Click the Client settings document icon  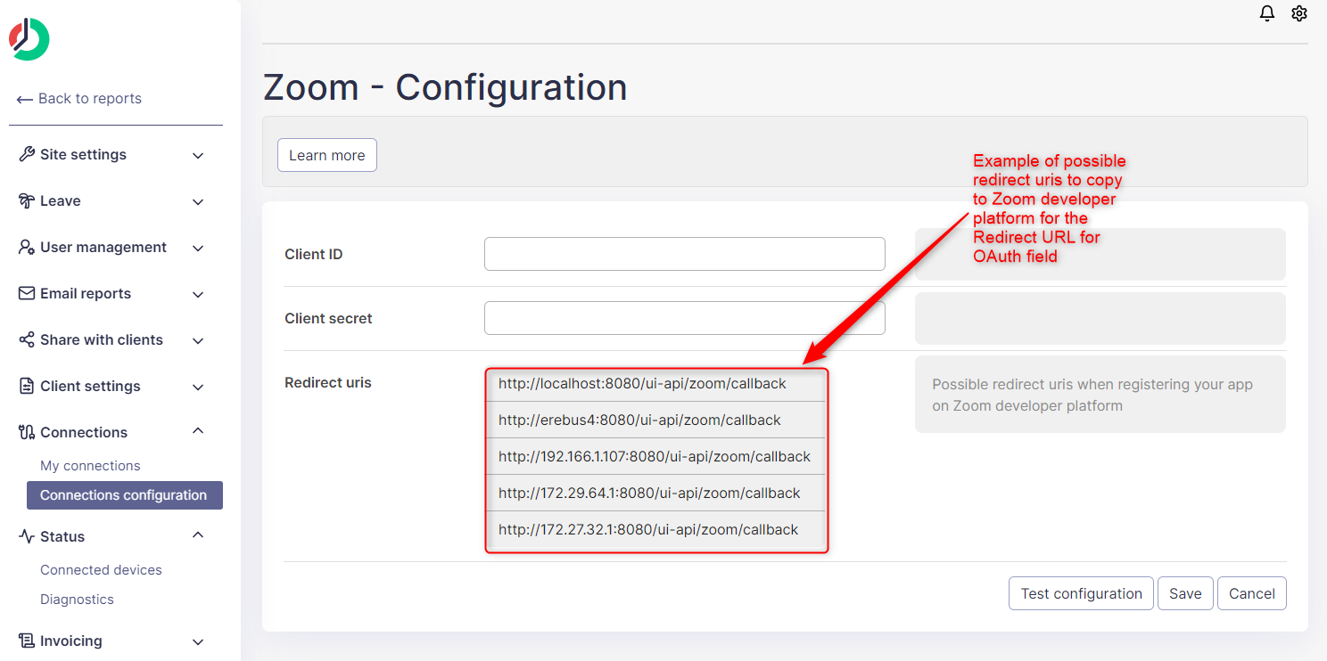click(x=27, y=386)
